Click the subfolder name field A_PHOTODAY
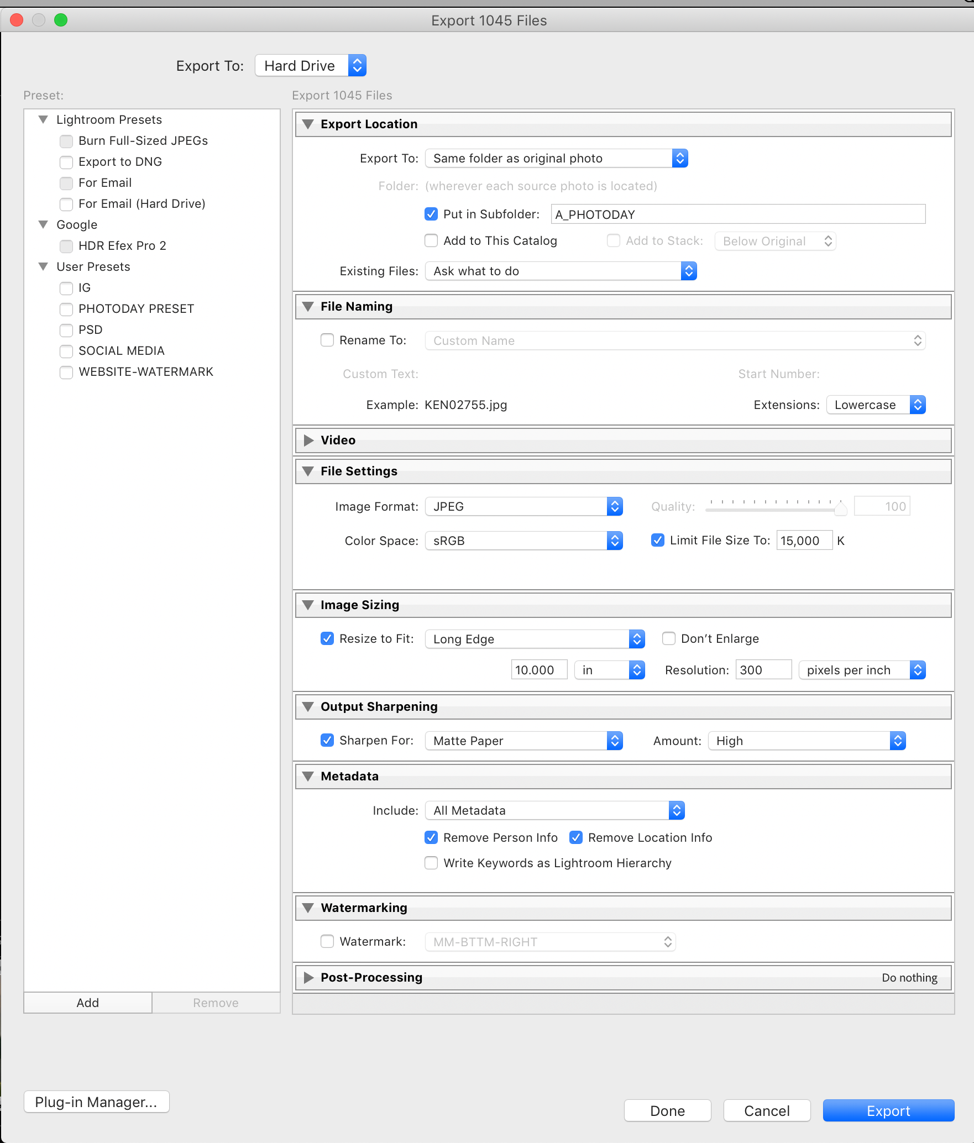Screen dimensions: 974x1143 point(738,214)
